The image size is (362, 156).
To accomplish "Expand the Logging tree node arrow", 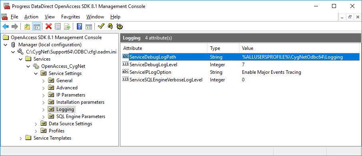I will (44, 109).
